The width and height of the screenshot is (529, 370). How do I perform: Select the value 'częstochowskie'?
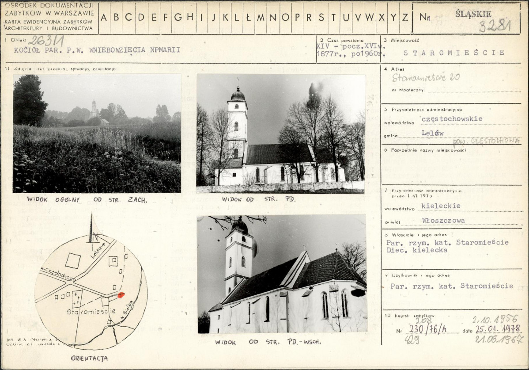click(452, 119)
